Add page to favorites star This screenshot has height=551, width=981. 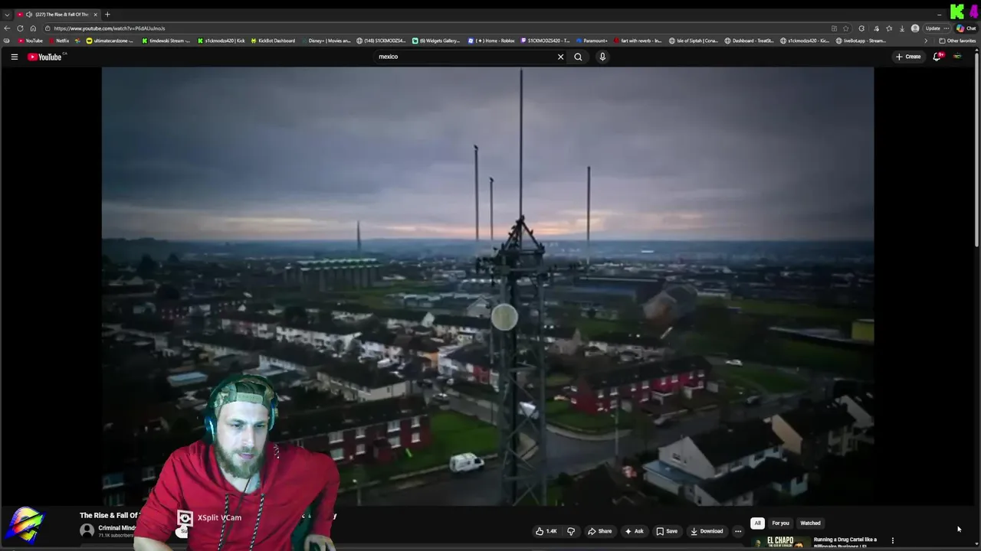pyautogui.click(x=845, y=28)
